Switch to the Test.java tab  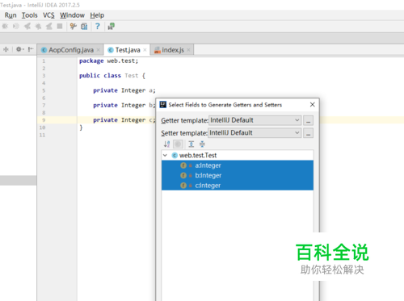click(128, 50)
